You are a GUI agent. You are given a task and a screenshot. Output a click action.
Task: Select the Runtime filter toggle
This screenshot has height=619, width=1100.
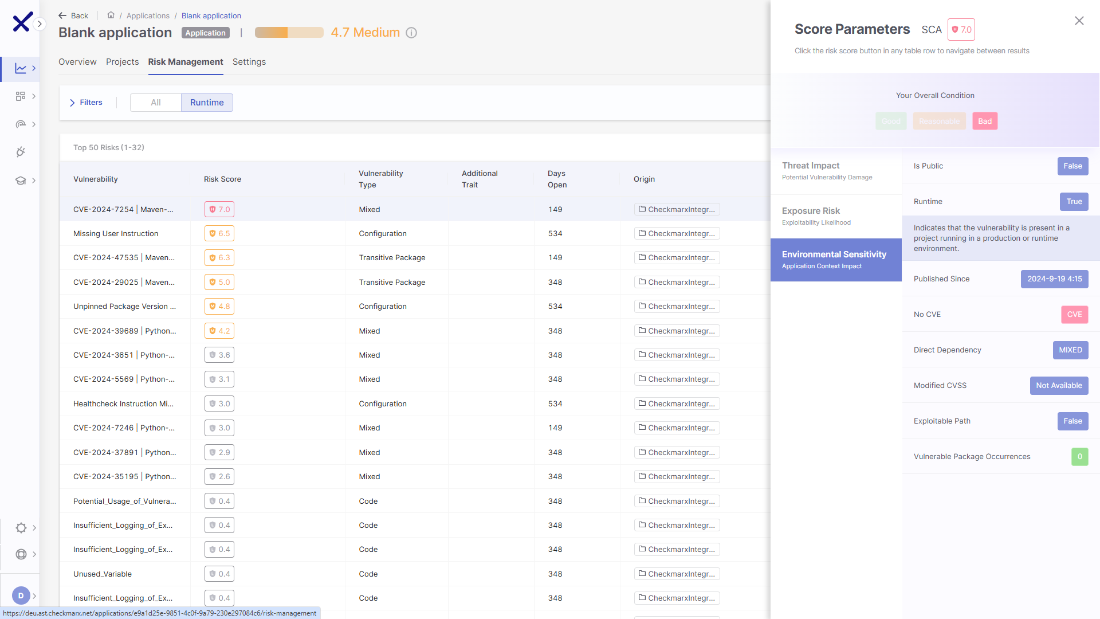tap(207, 103)
